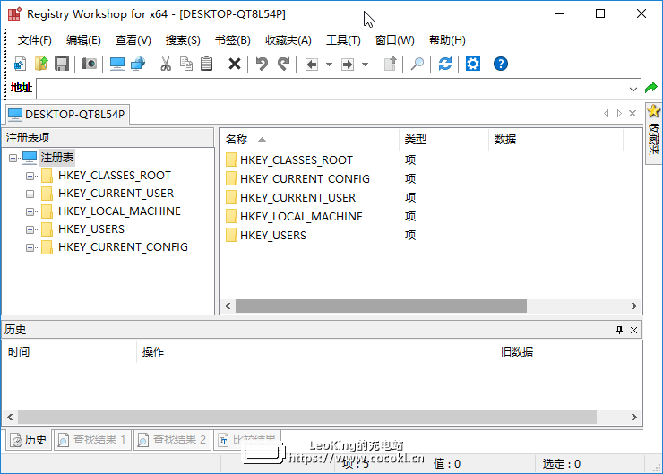Viewport: 663px width, 474px height.
Task: Open the 查看(V) menu
Action: 133,40
